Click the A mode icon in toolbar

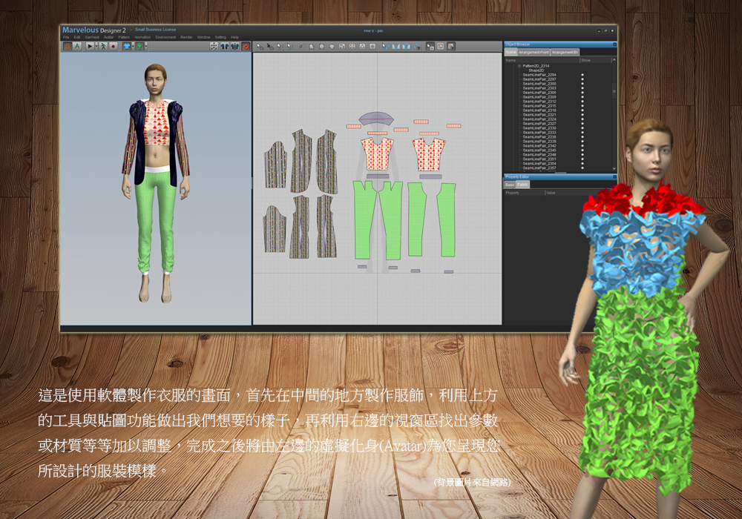pos(77,46)
